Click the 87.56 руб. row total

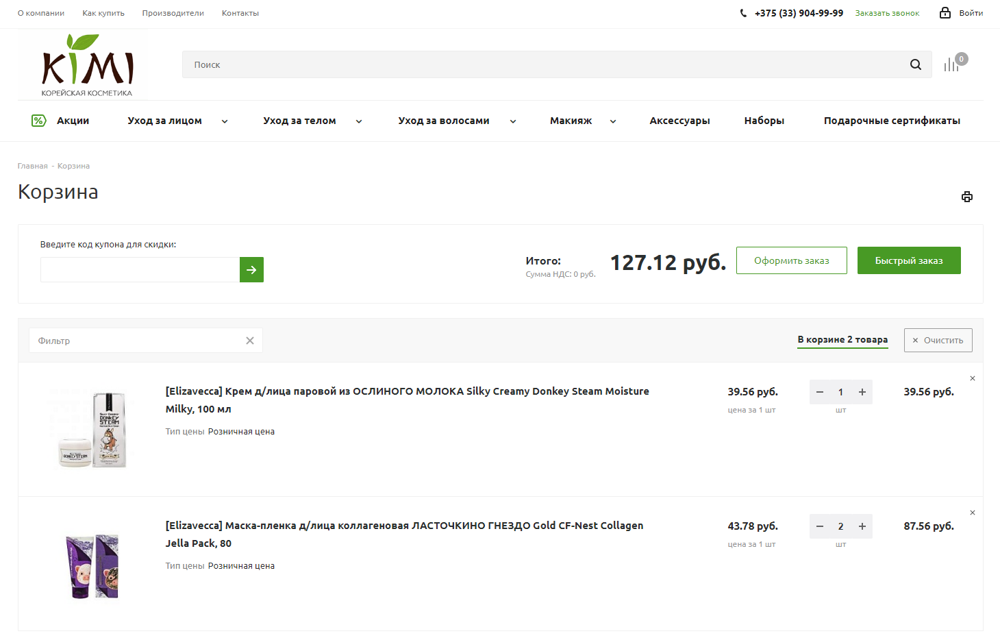929,526
